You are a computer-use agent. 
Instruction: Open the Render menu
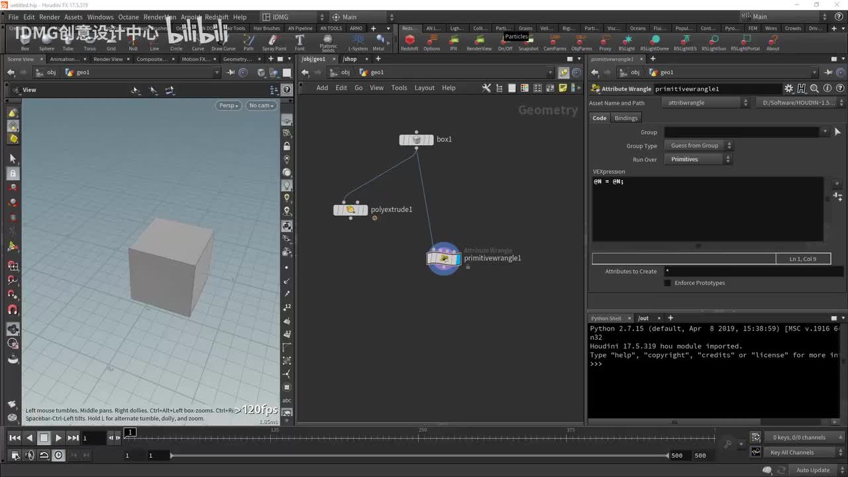click(50, 17)
